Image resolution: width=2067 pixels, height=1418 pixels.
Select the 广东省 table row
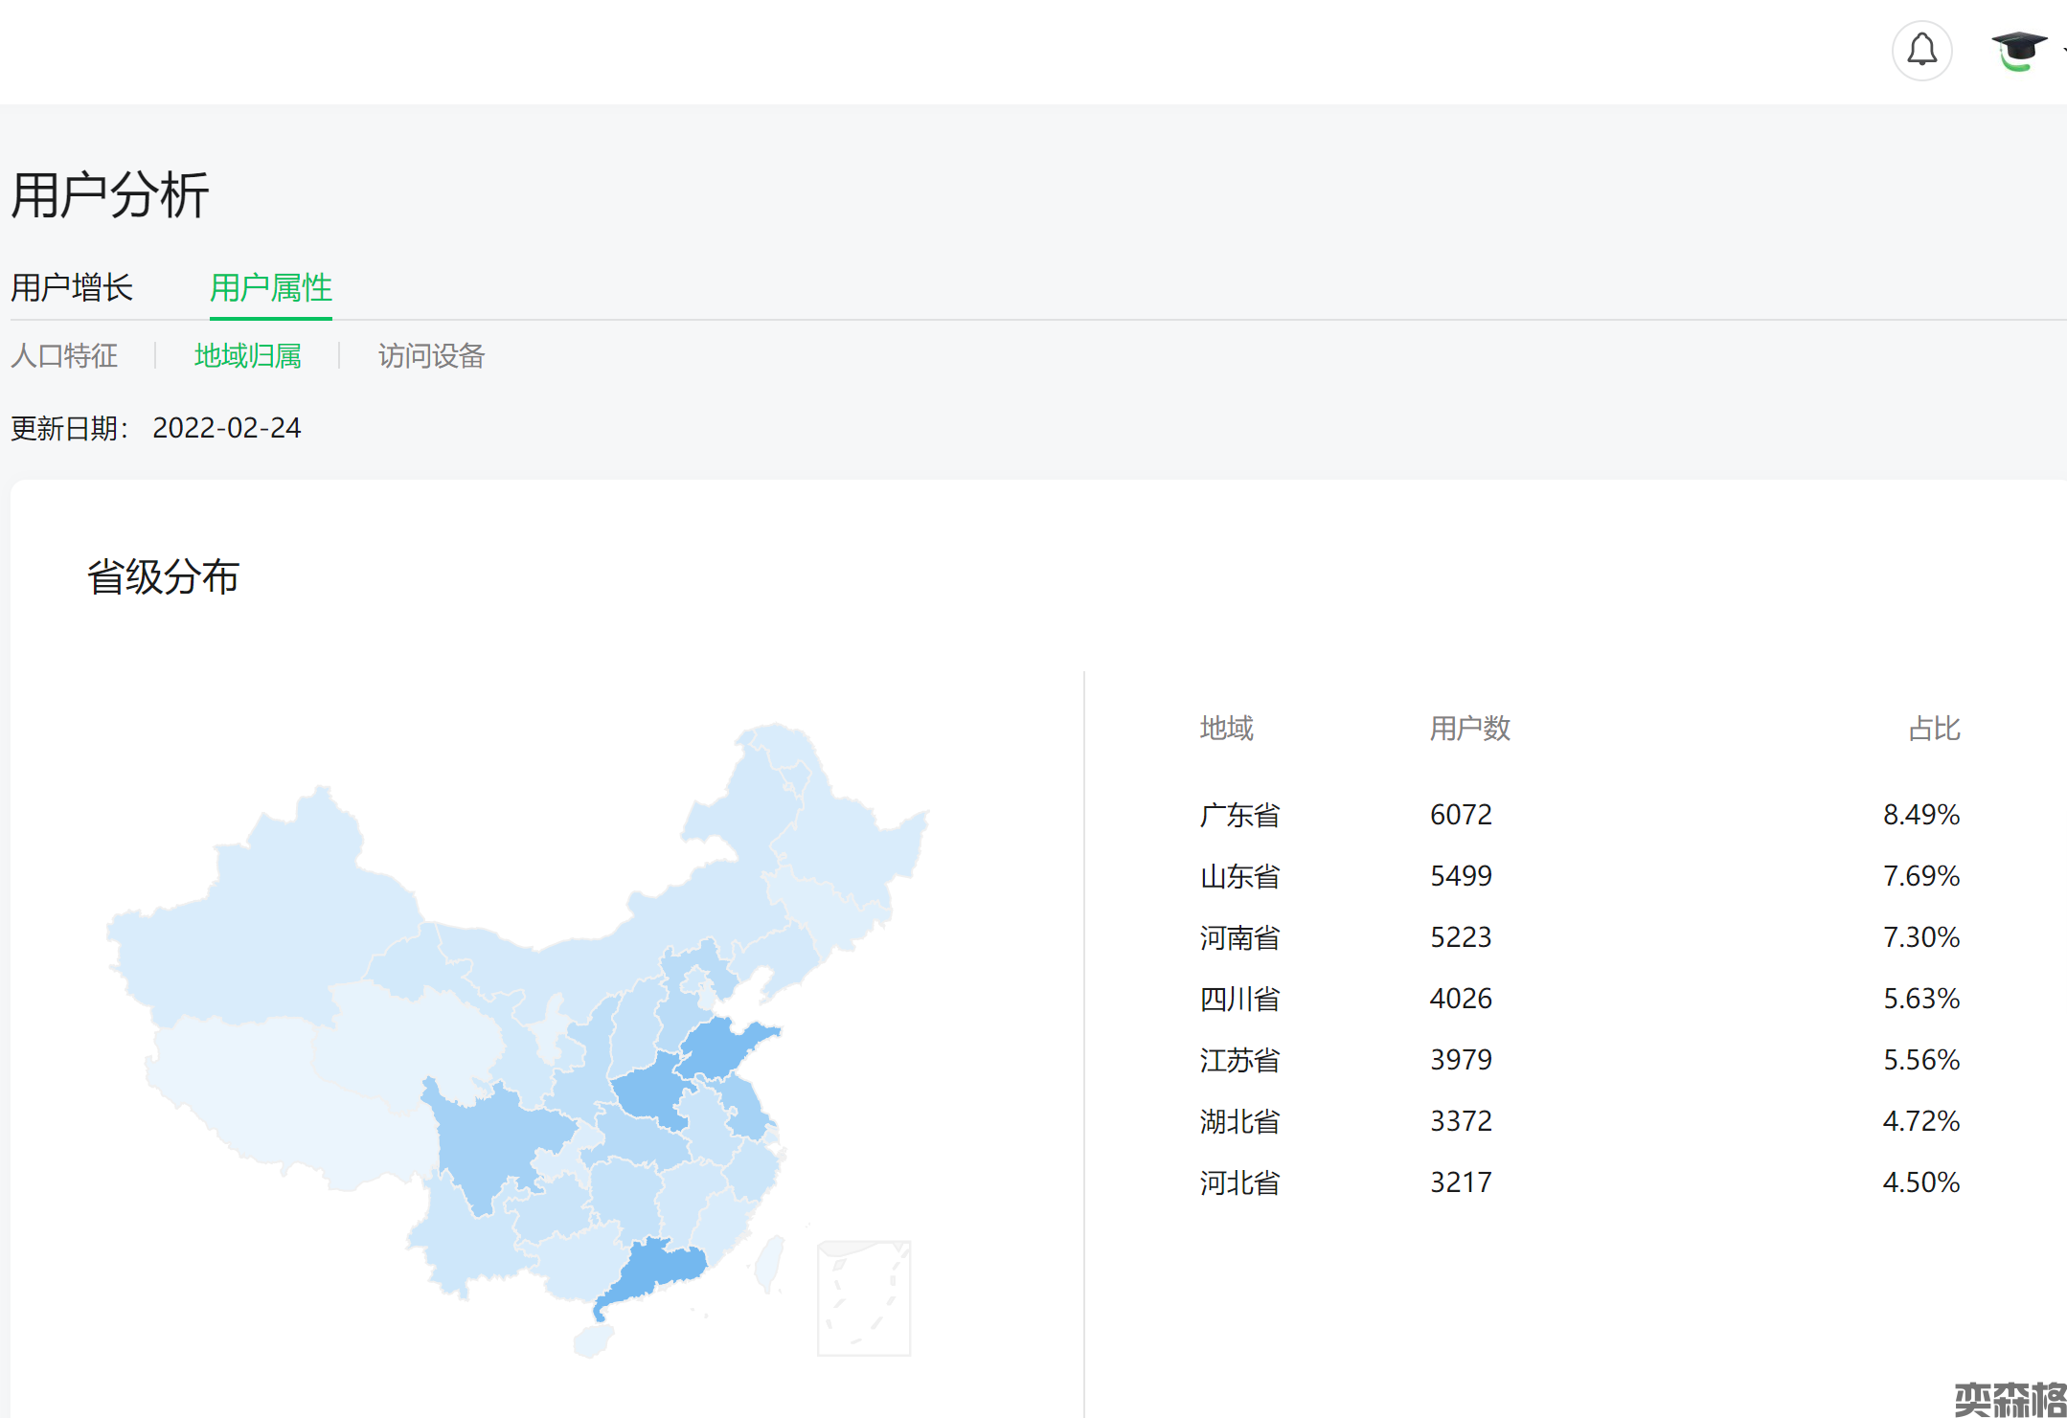point(1239,815)
